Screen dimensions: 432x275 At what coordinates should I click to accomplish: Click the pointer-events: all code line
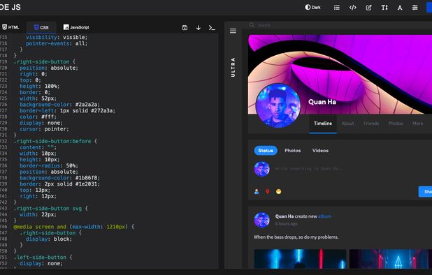pyautogui.click(x=57, y=43)
